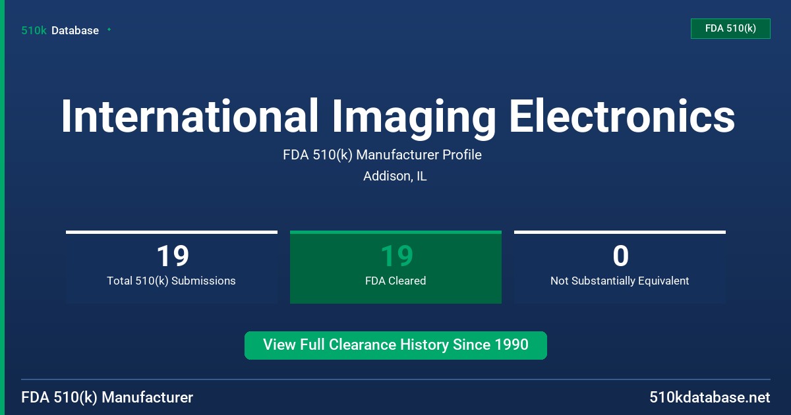Click the small green dot beside Database
The image size is (791, 415).
109,30
